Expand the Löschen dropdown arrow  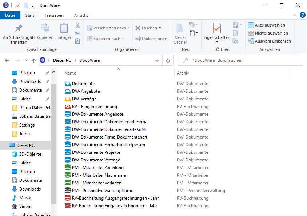tap(160, 28)
